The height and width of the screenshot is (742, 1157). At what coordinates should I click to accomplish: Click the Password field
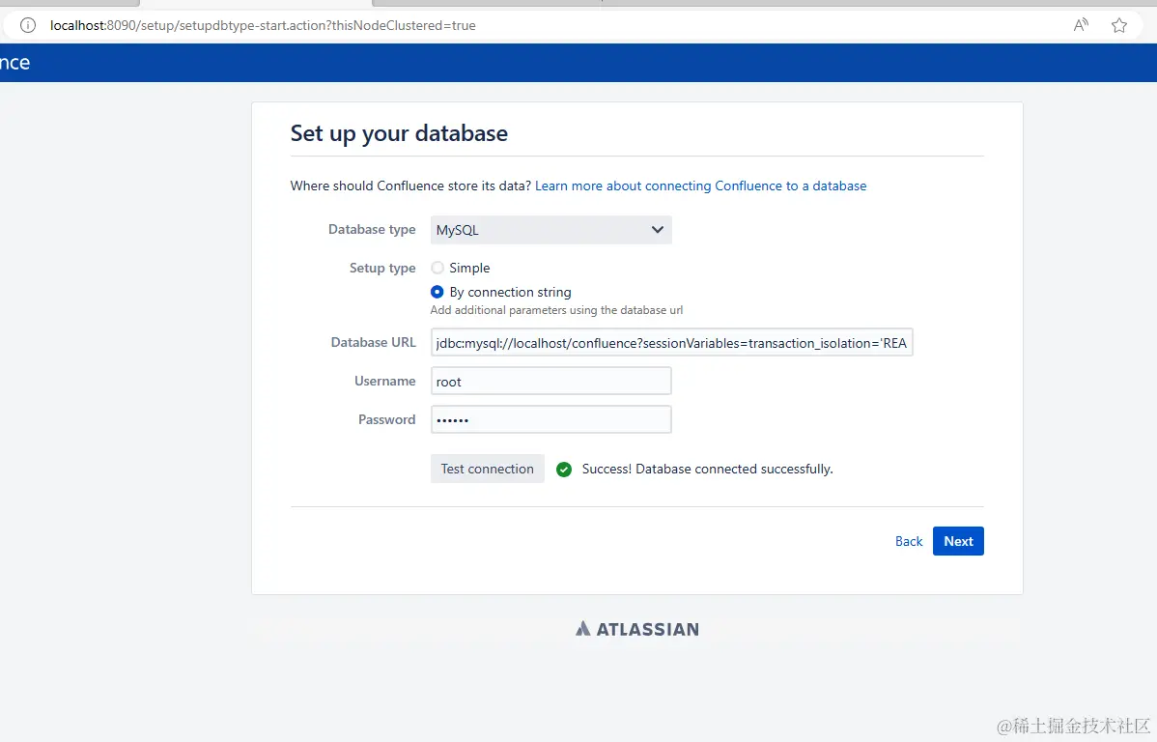click(x=550, y=419)
